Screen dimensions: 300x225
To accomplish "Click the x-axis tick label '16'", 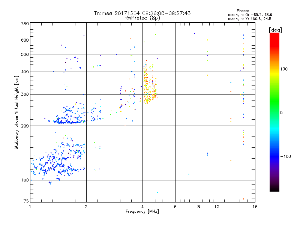I will 255,207.
